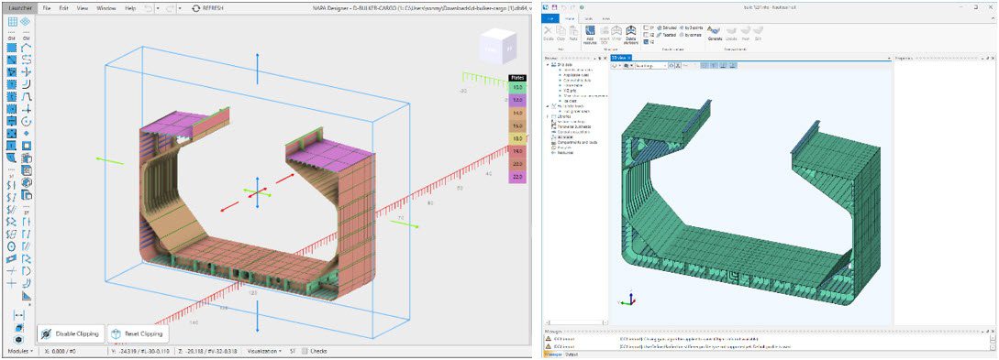Open the File menu in NAPA Designer
Image resolution: width=999 pixels, height=360 pixels.
tap(47, 8)
